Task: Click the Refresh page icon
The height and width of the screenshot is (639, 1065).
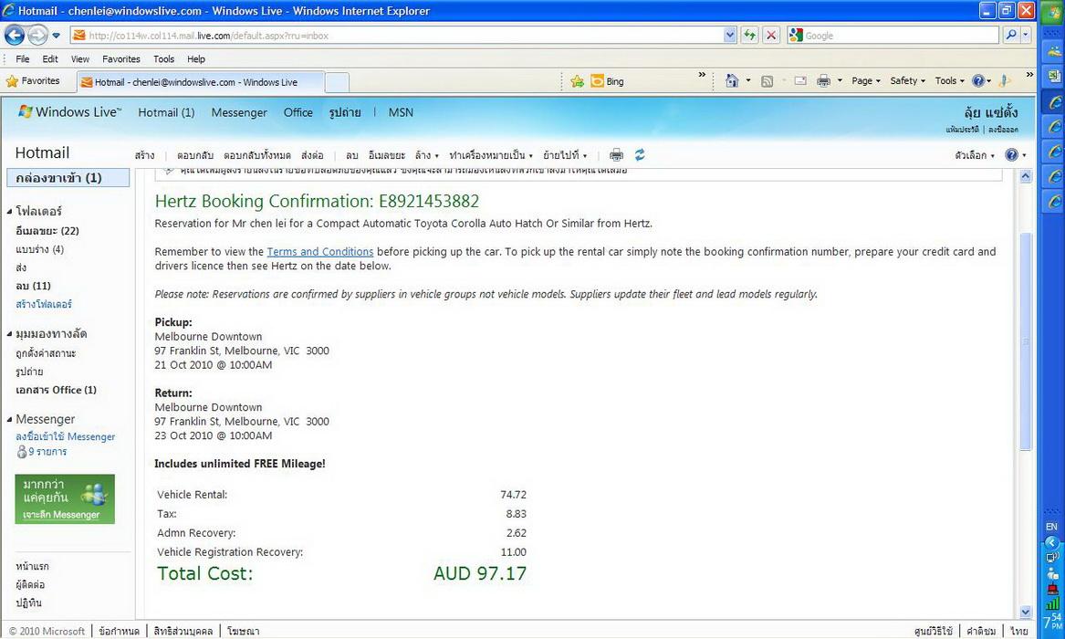Action: click(x=750, y=36)
